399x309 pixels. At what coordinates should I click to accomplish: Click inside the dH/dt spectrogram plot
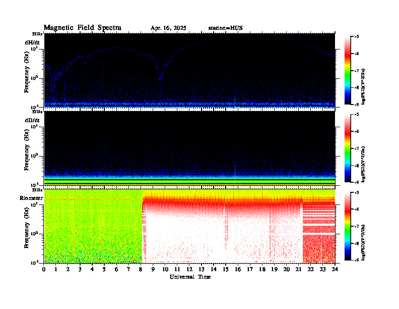189,70
